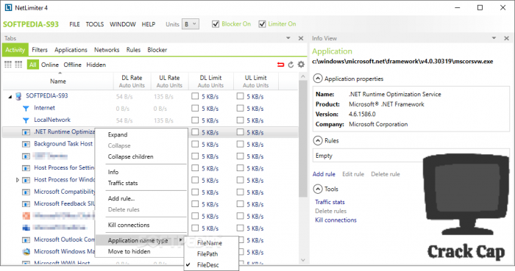Viewport: 515px width, 271px height.
Task: Switch to the Filters tab
Action: pos(40,50)
